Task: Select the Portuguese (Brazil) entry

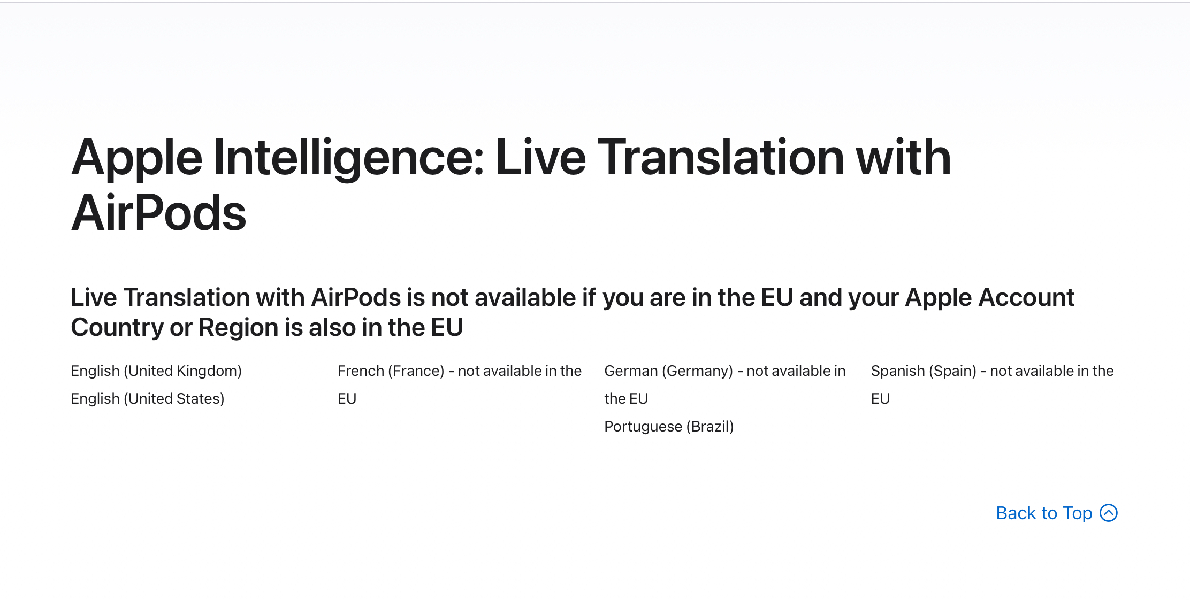Action: [x=669, y=427]
